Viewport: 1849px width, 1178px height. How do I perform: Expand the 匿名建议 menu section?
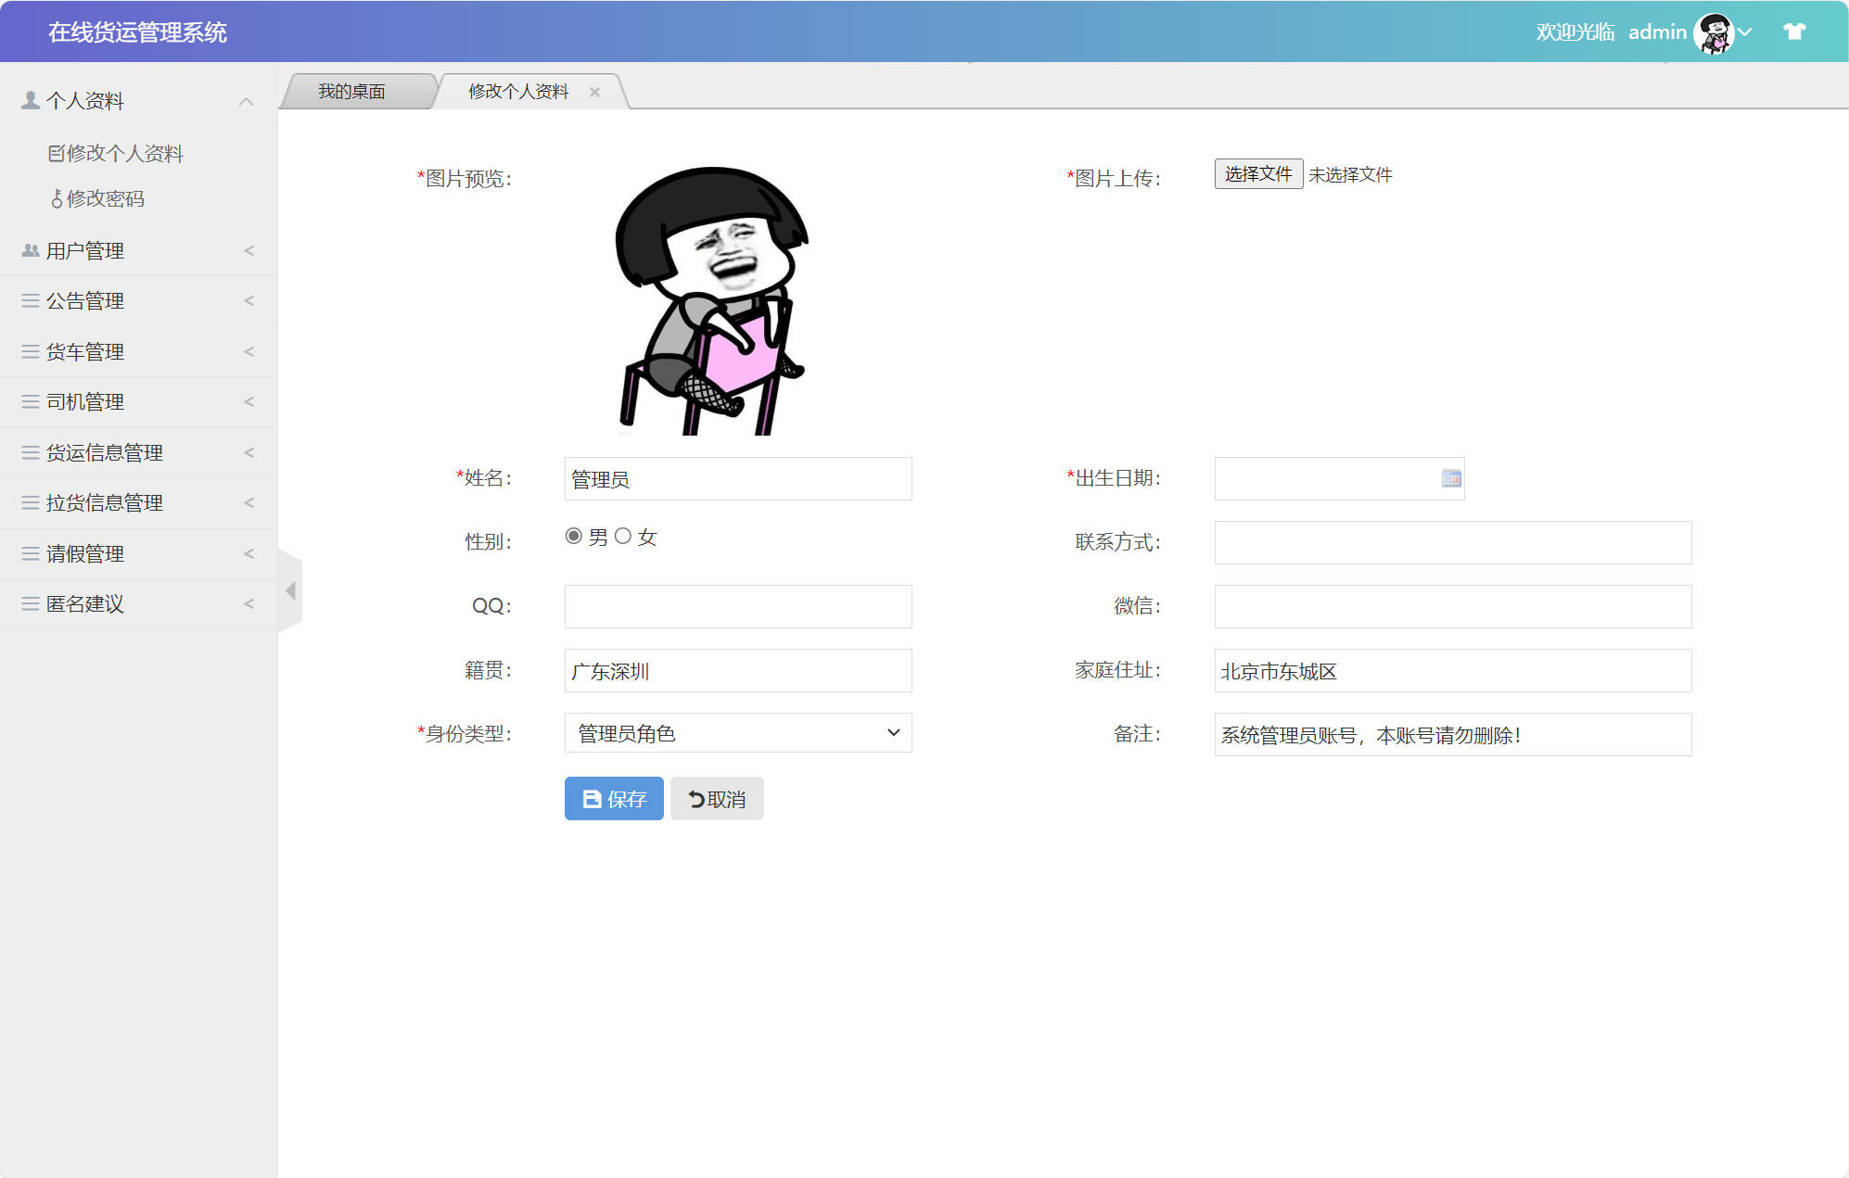(x=249, y=603)
